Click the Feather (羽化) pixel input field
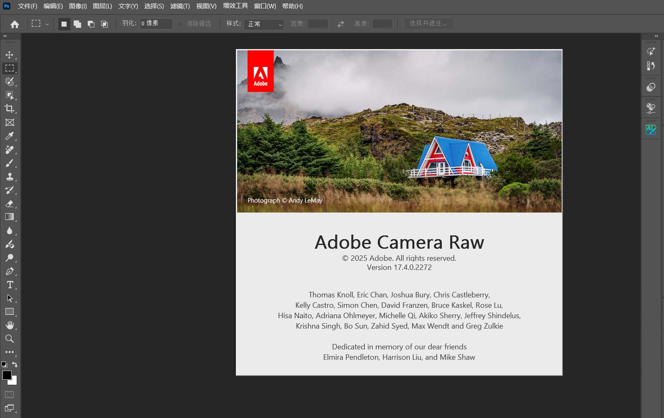664x418 pixels. click(x=156, y=24)
